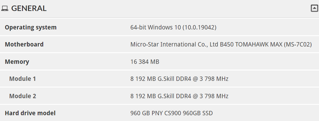Collapse the GENERAL section using arrow button
The width and height of the screenshot is (319, 121).
(314, 8)
